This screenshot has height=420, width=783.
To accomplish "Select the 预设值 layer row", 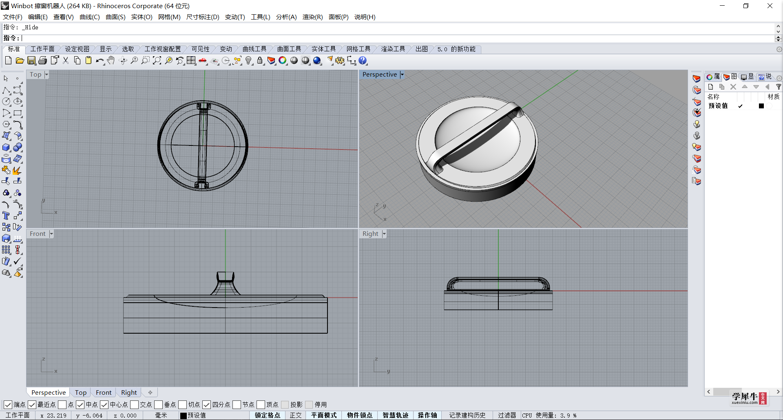I will [743, 106].
